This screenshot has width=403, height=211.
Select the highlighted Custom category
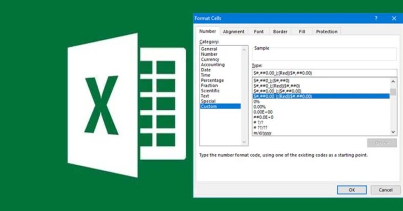pyautogui.click(x=220, y=107)
